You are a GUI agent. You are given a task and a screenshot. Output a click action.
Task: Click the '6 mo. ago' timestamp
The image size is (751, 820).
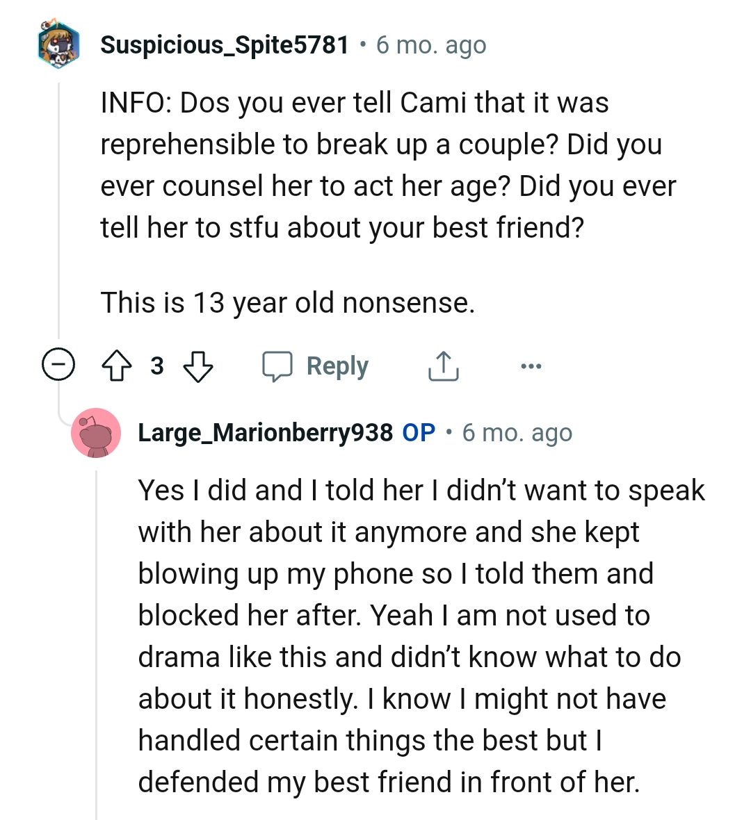click(x=431, y=44)
